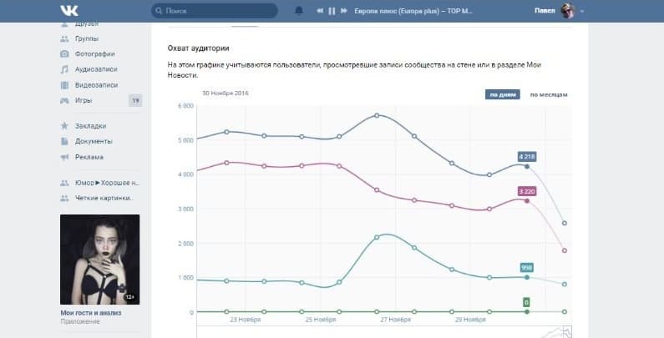Image resolution: width=664 pixels, height=338 pixels.
Task: Open notifications bell in top bar
Action: coord(300,11)
